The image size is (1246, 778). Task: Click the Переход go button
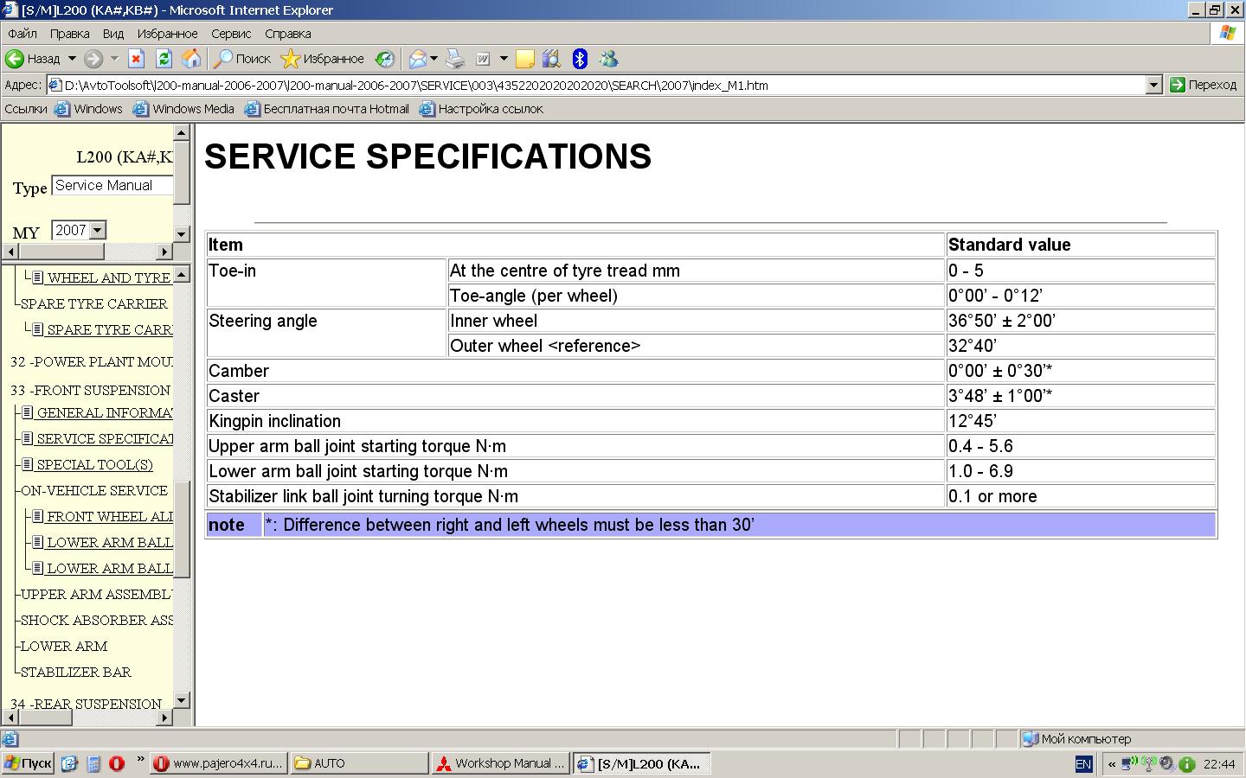1204,85
